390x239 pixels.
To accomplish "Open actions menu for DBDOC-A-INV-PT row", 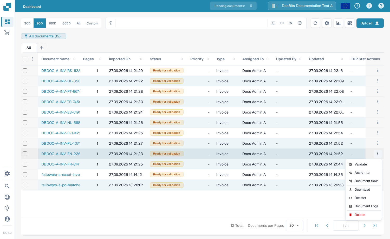I will pos(378,91).
